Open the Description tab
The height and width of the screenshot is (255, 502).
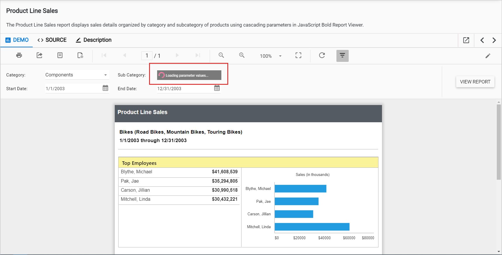[93, 40]
